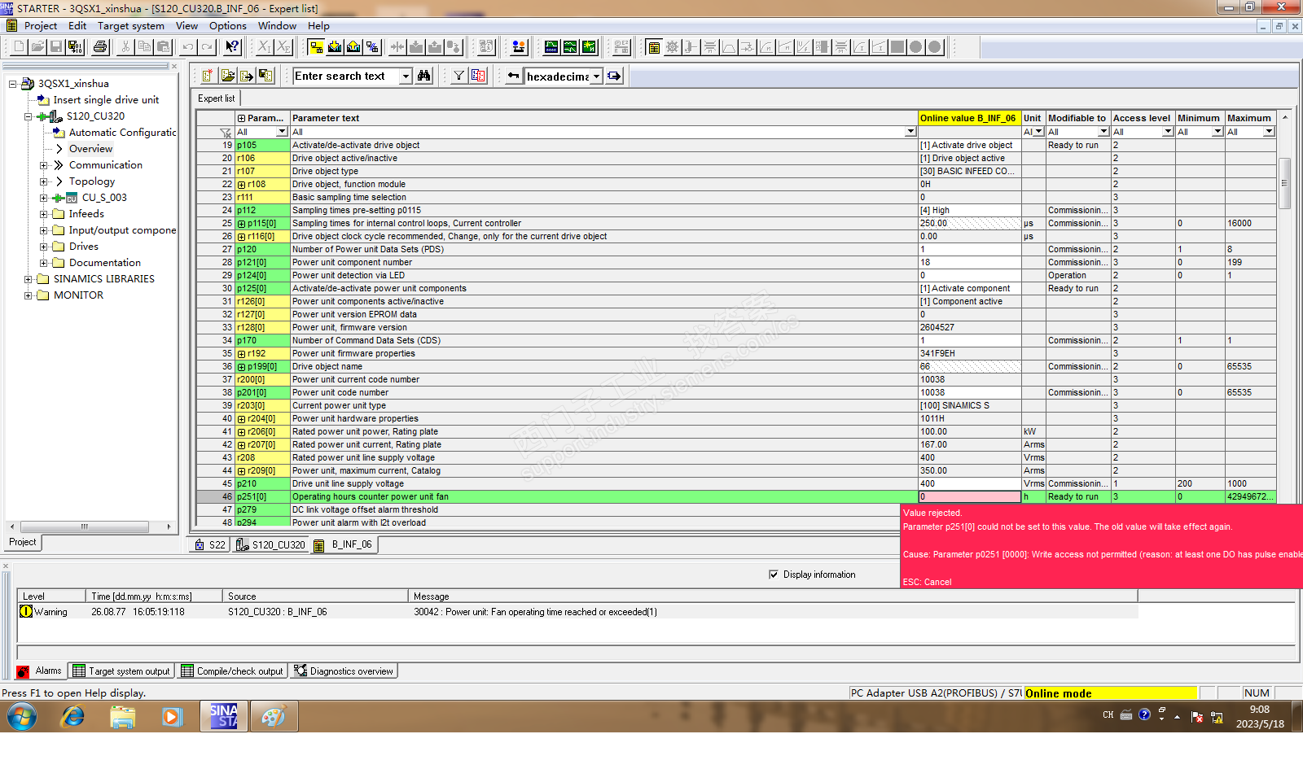Viewport: 1303px width, 769px height.
Task: Click the binoculars search icon
Action: [x=424, y=76]
